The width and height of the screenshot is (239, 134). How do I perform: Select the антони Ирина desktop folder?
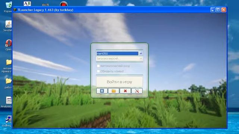pyautogui.click(x=7, y=66)
